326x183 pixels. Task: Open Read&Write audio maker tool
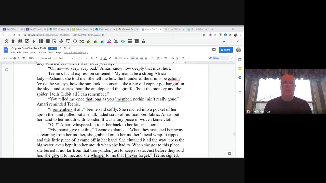[61, 41]
